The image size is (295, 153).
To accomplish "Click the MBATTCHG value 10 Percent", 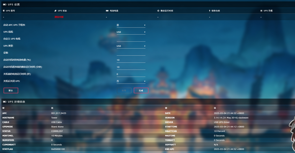I will (x=219, y=131).
